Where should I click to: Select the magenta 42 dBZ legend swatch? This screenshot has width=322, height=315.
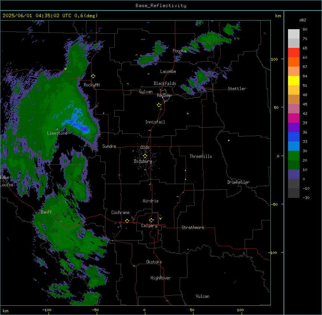294,118
